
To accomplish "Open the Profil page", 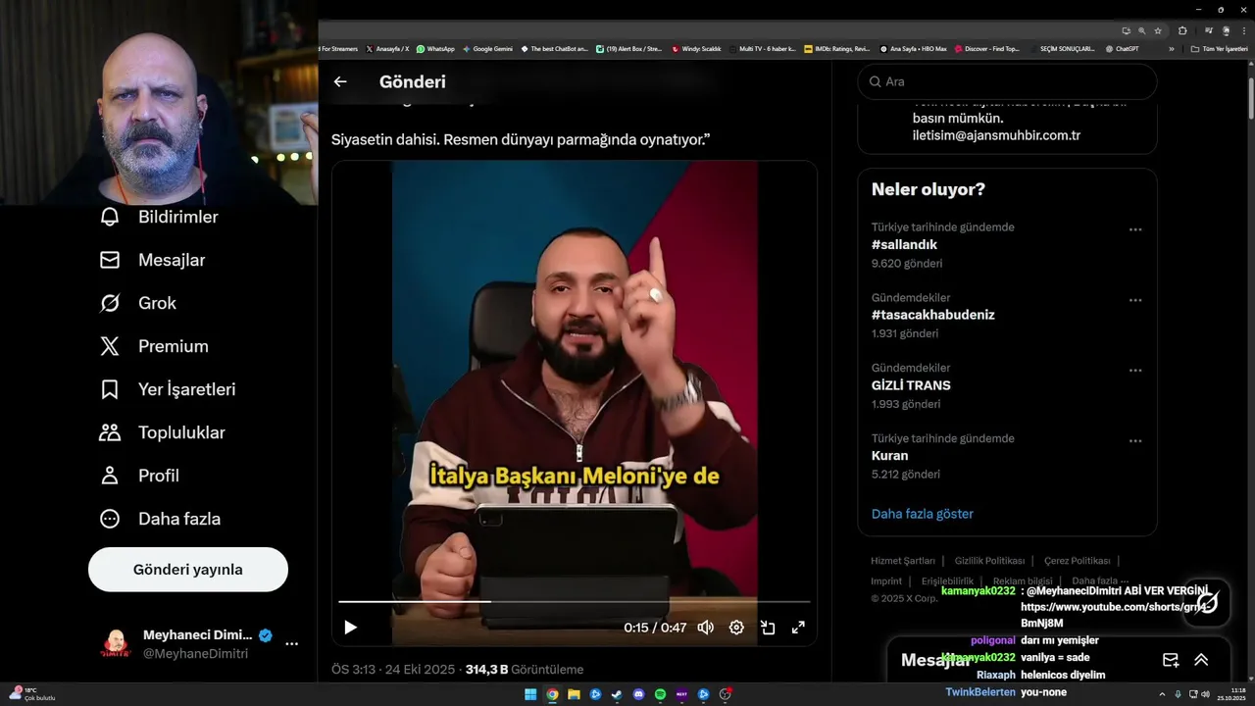I will point(139,476).
